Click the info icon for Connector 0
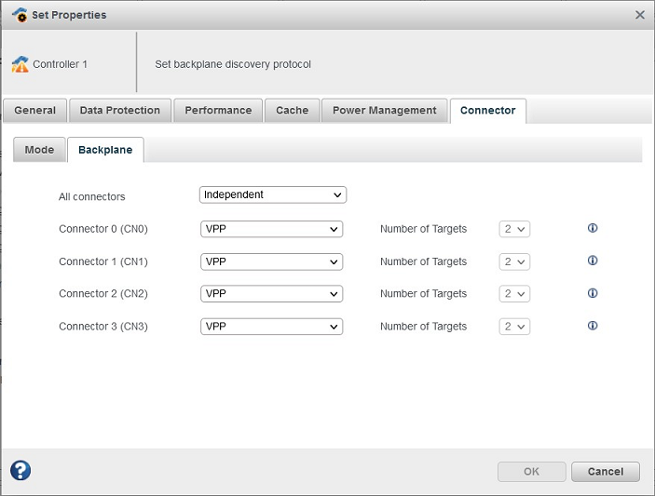Screen dimensions: 655x496 (x=593, y=228)
